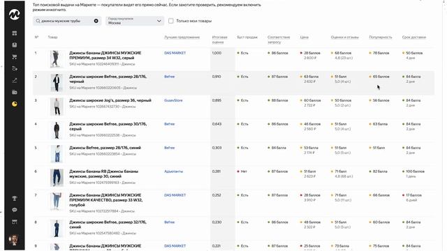Screen dimensions: 447x251
Task: Select the 'Цена' column header
Action: (305, 37)
